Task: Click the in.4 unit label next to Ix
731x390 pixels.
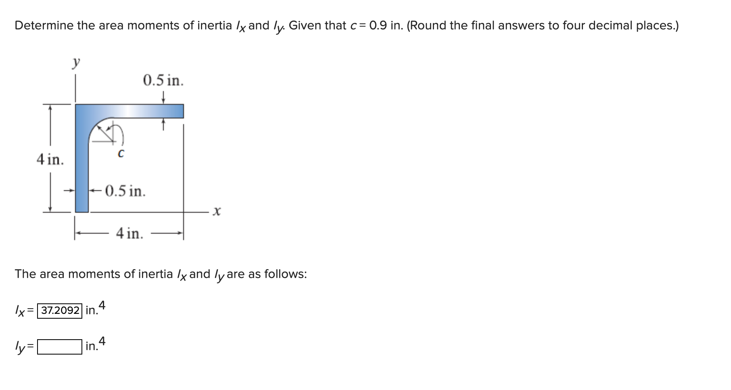Action: pyautogui.click(x=94, y=309)
